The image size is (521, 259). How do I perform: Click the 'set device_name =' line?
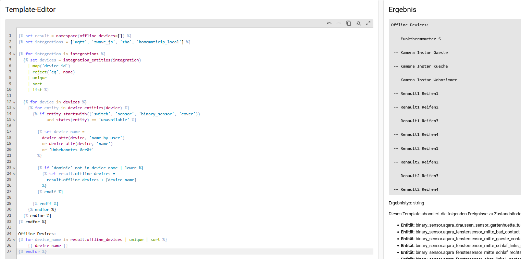[x=61, y=132]
